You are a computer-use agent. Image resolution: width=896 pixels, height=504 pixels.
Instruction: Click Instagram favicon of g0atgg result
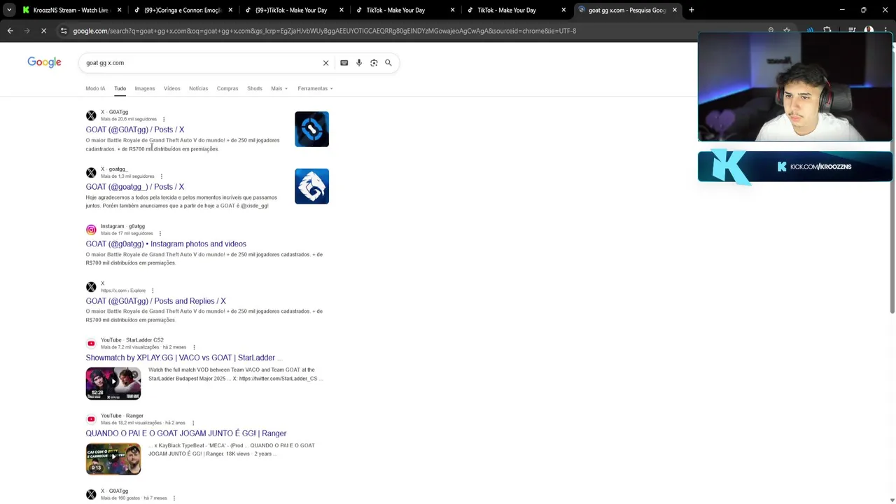pyautogui.click(x=91, y=230)
